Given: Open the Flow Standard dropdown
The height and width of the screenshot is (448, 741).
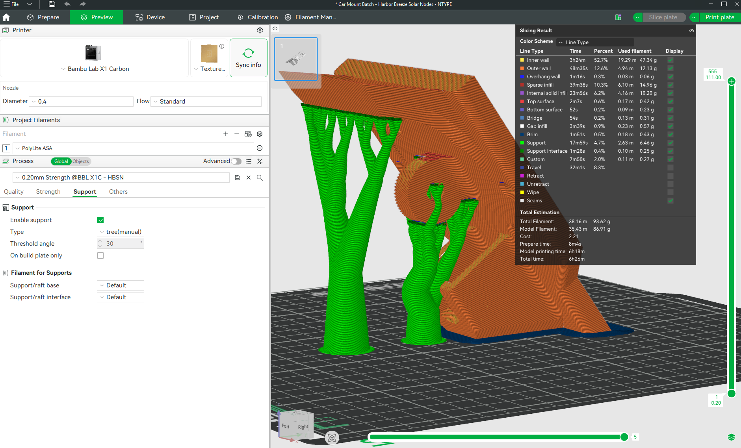Looking at the screenshot, I should point(206,102).
